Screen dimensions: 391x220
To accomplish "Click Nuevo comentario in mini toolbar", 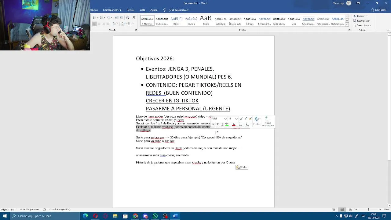I will tap(268, 121).
